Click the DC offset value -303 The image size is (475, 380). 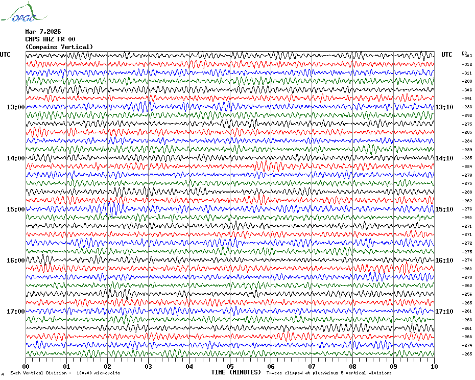point(467,56)
